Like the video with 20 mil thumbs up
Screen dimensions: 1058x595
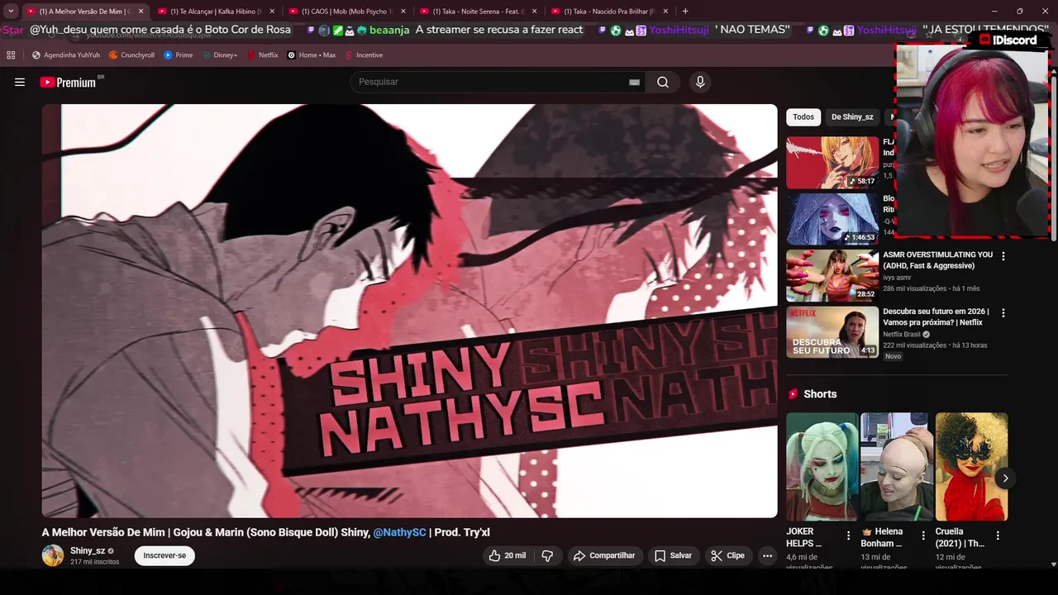(x=507, y=555)
